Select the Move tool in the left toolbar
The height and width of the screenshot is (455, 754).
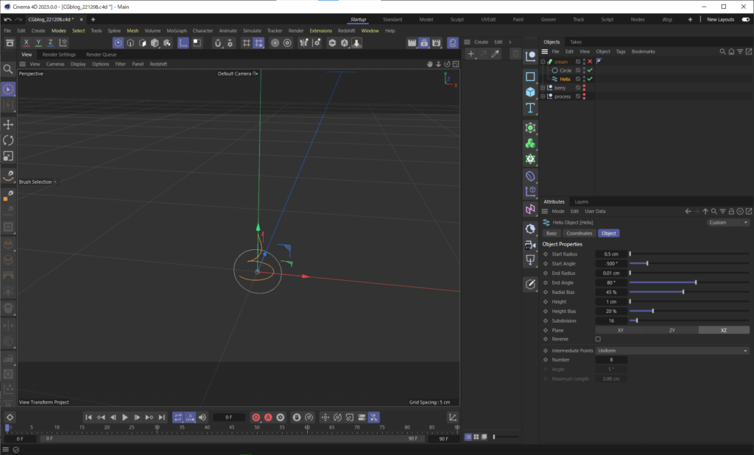8,124
